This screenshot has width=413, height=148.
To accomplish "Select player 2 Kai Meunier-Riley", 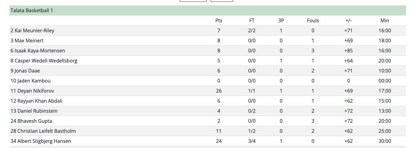I will pos(32,30).
